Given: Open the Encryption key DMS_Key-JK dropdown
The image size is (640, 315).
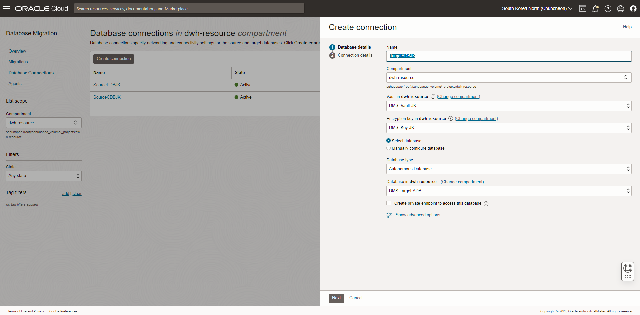Looking at the screenshot, I should tap(509, 128).
